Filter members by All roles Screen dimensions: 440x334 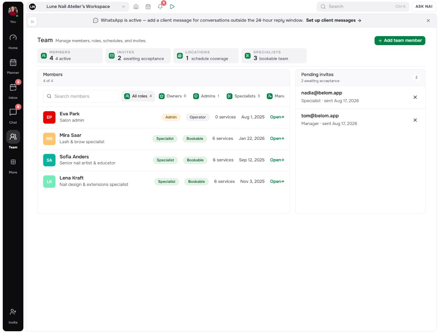(138, 96)
